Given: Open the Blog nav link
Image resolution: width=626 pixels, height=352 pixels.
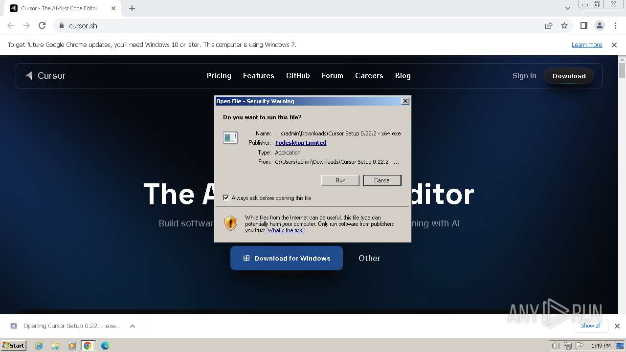Looking at the screenshot, I should tap(402, 76).
